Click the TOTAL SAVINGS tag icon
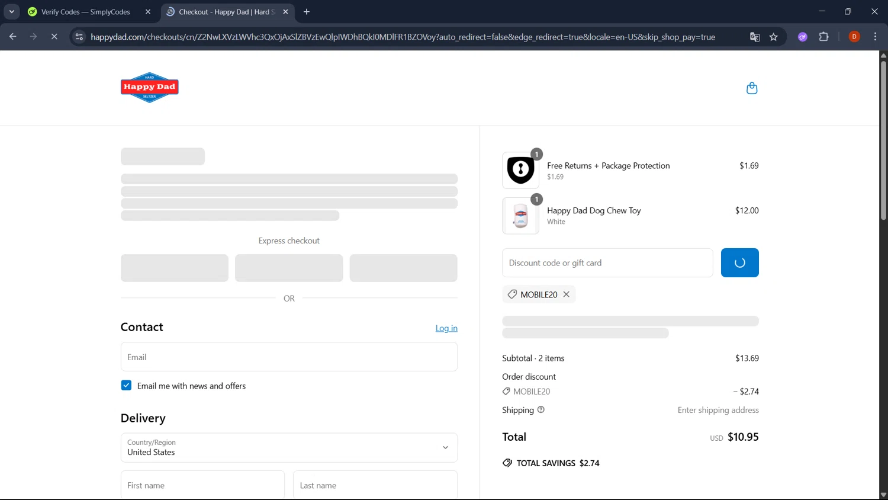Viewport: 888px width, 500px height. 507,463
